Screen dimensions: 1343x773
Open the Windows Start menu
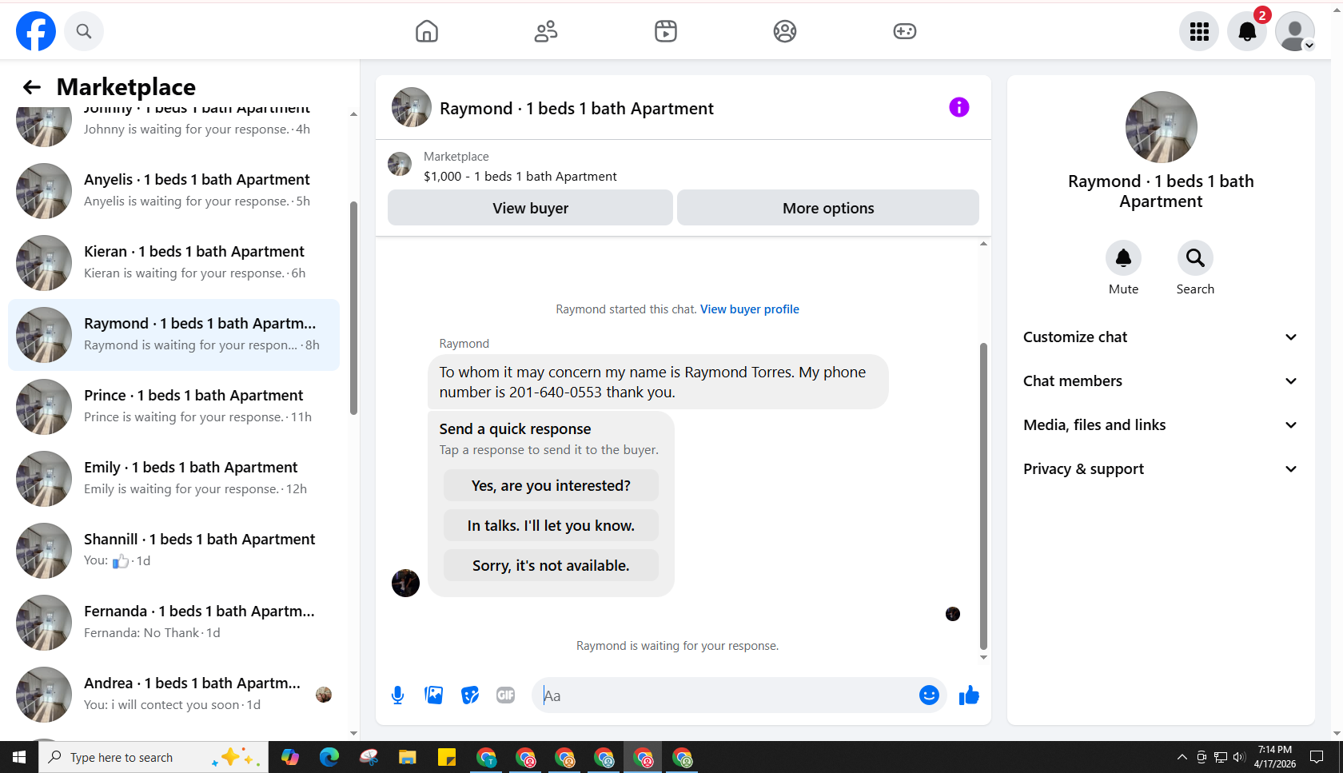pos(19,757)
